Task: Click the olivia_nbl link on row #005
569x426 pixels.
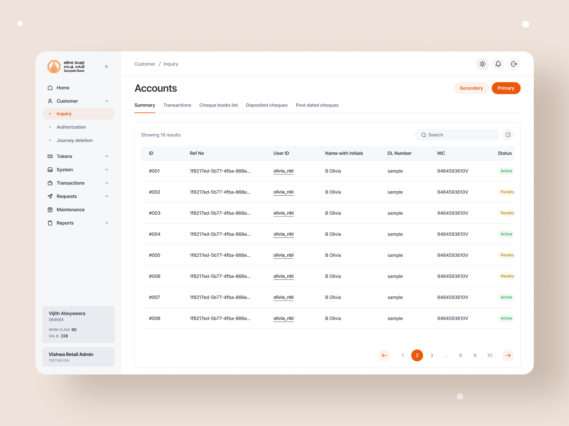Action: pyautogui.click(x=283, y=255)
